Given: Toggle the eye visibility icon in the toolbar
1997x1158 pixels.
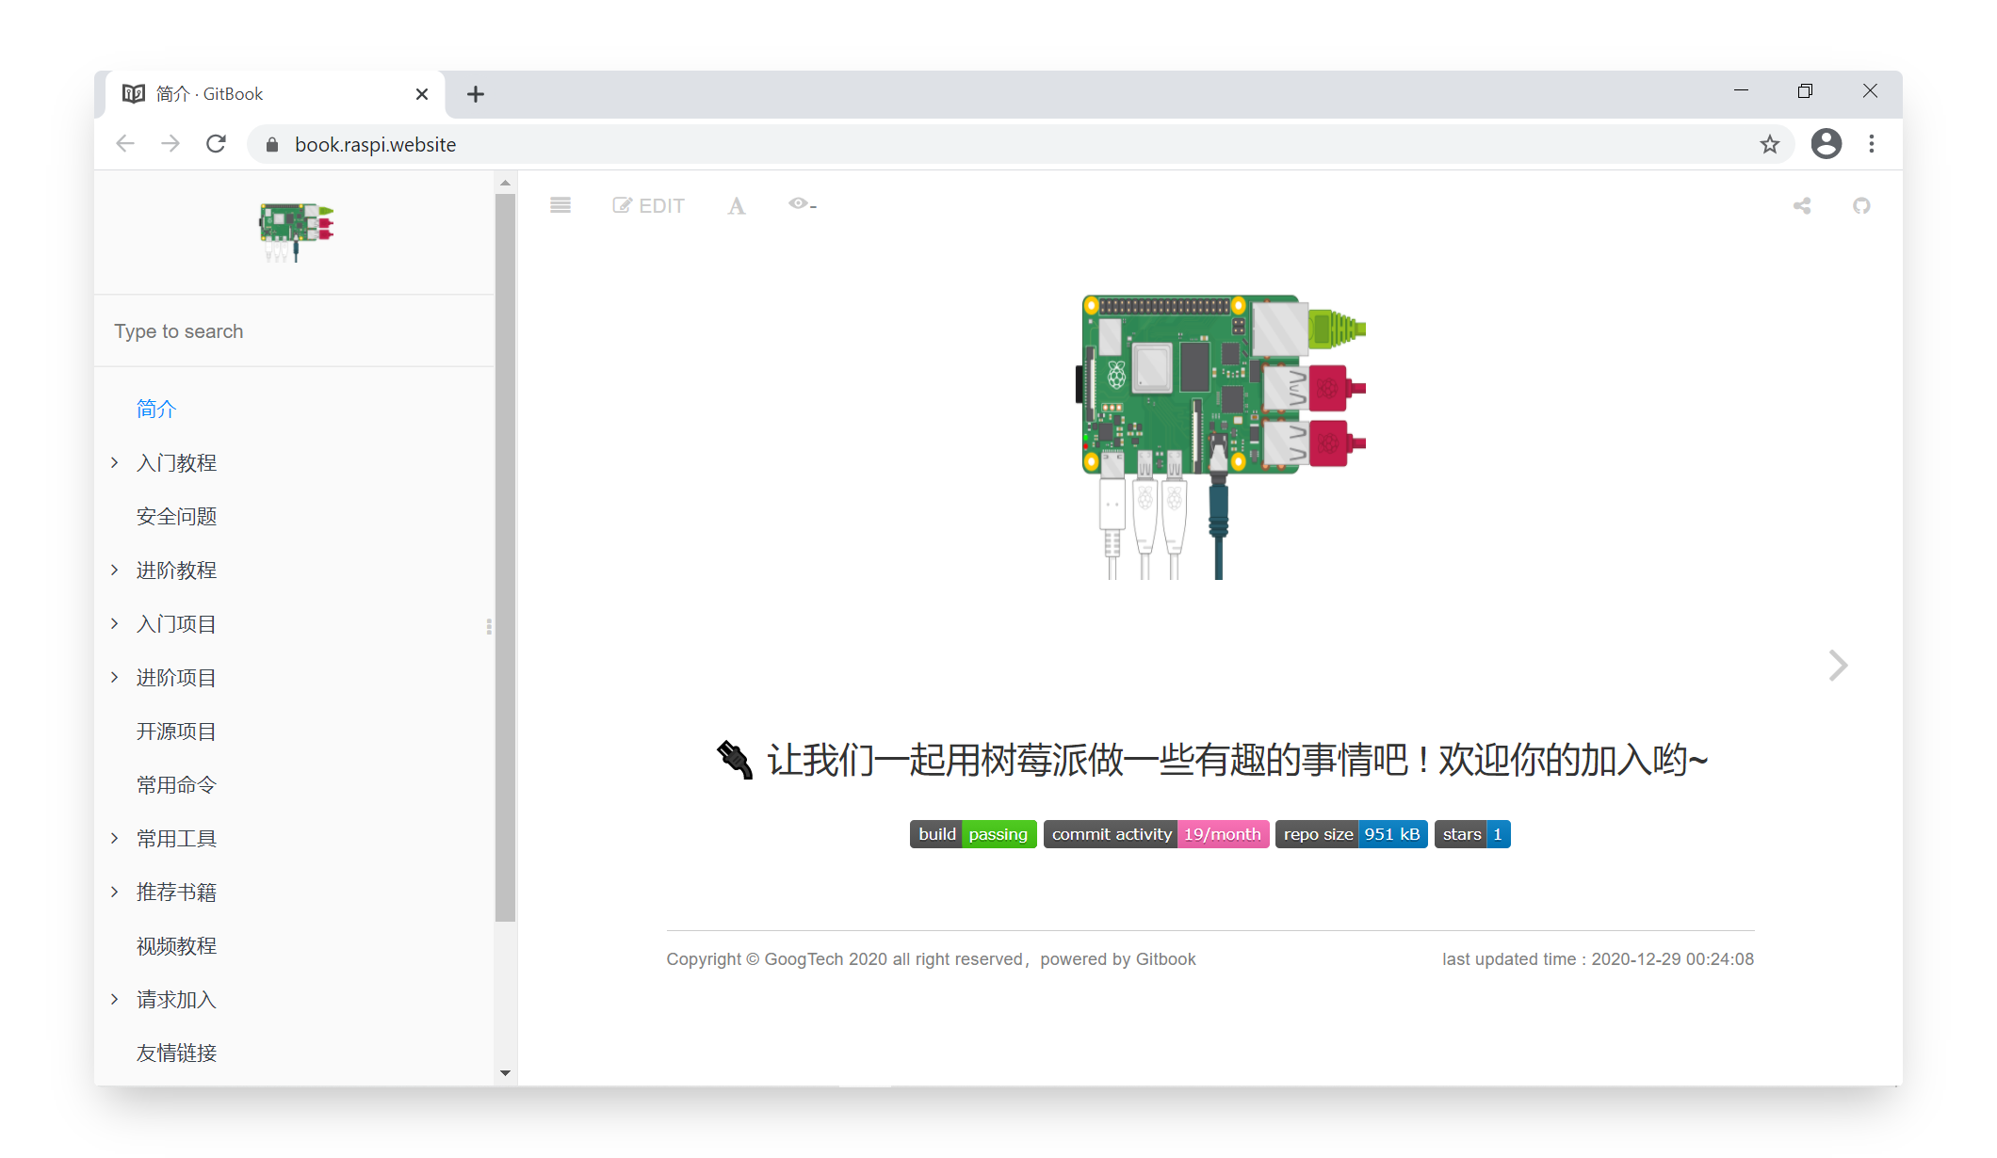Looking at the screenshot, I should (x=801, y=204).
